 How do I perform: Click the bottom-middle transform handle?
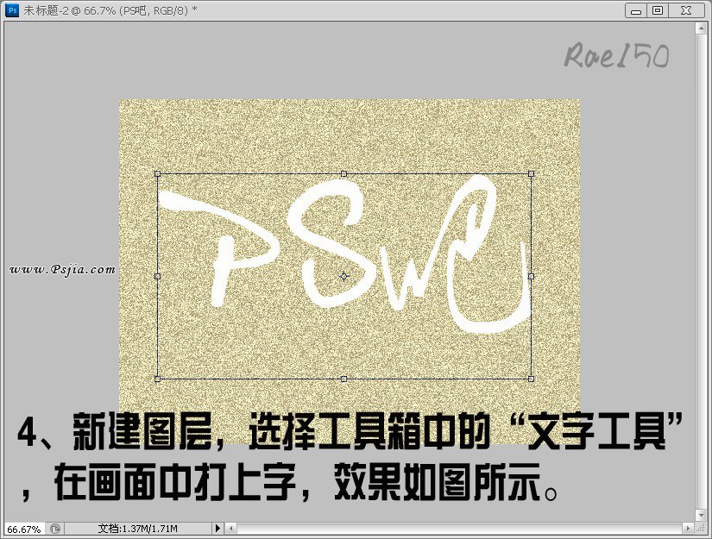(343, 379)
